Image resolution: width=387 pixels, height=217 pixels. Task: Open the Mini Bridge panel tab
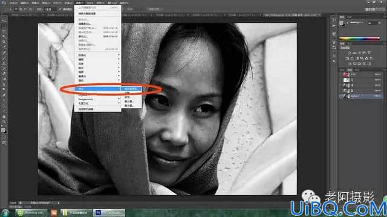(16, 207)
